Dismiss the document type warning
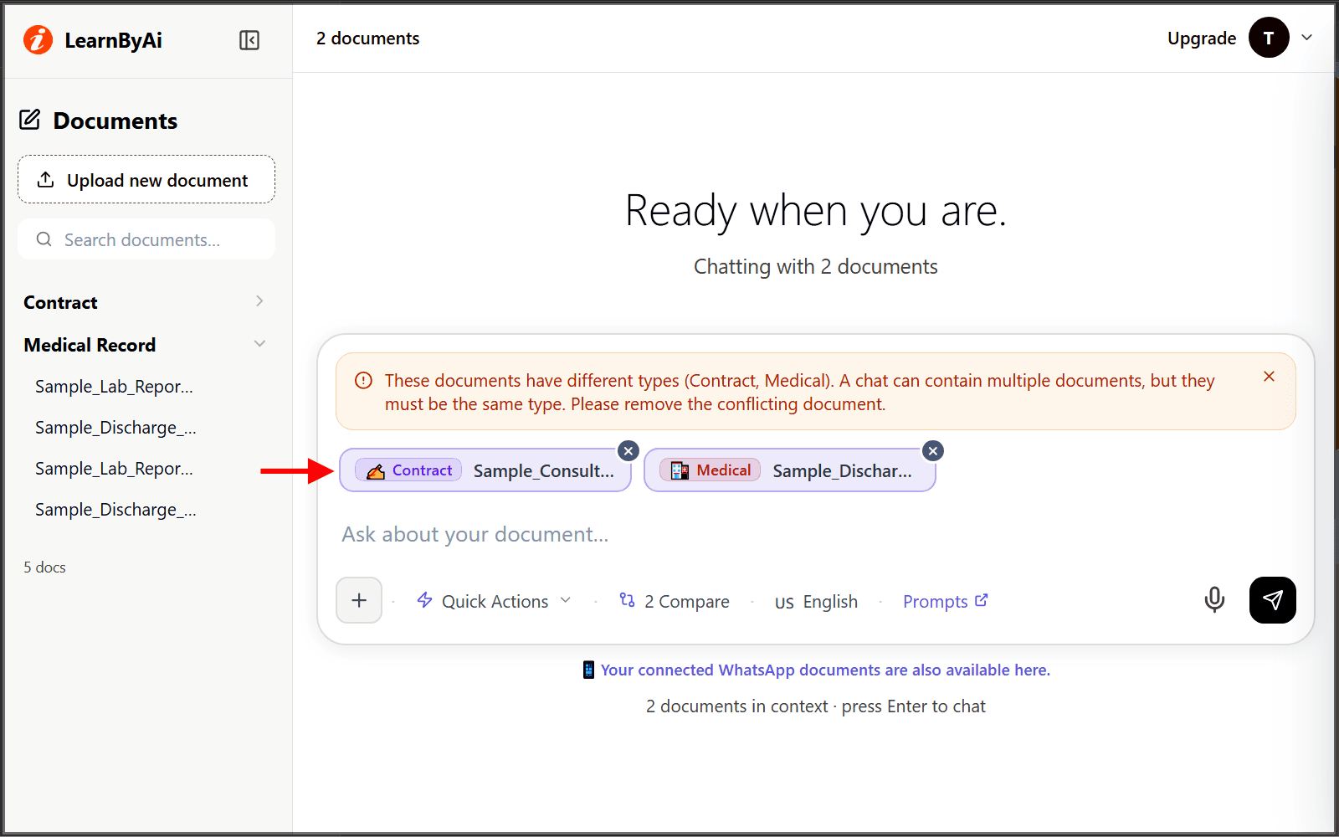Viewport: 1339px width, 837px height. [1269, 377]
